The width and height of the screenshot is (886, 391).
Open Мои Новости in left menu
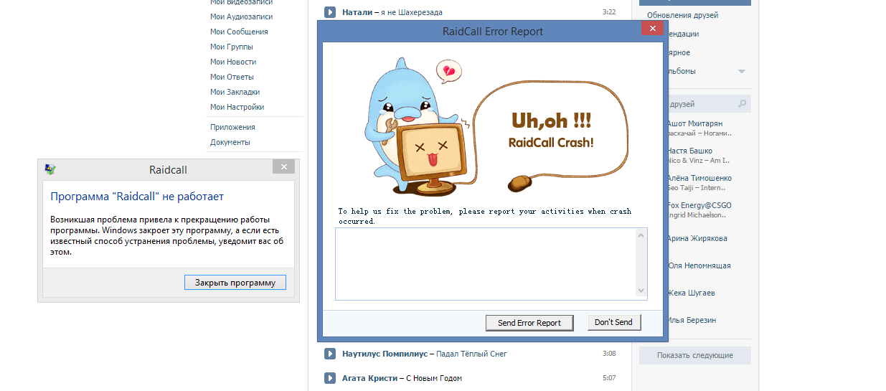(x=233, y=62)
